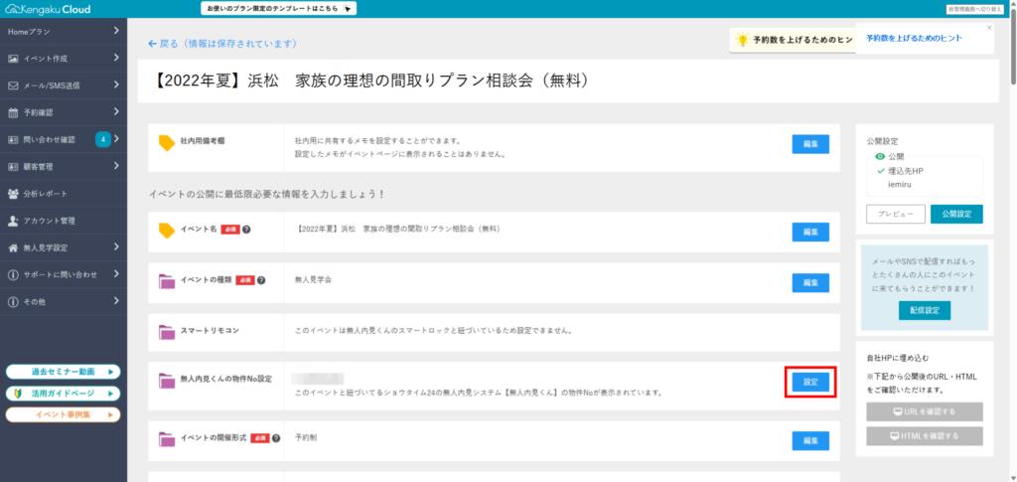
Task: Click the folder icon of イベントの開催形式
Action: coord(167,439)
